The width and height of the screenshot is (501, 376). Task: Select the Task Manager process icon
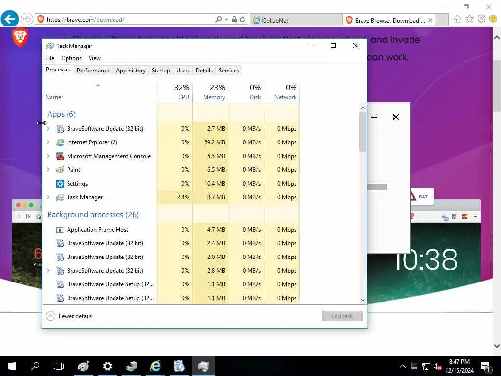[60, 197]
